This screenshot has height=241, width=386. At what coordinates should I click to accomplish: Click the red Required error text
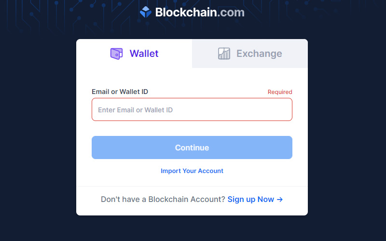coord(280,92)
